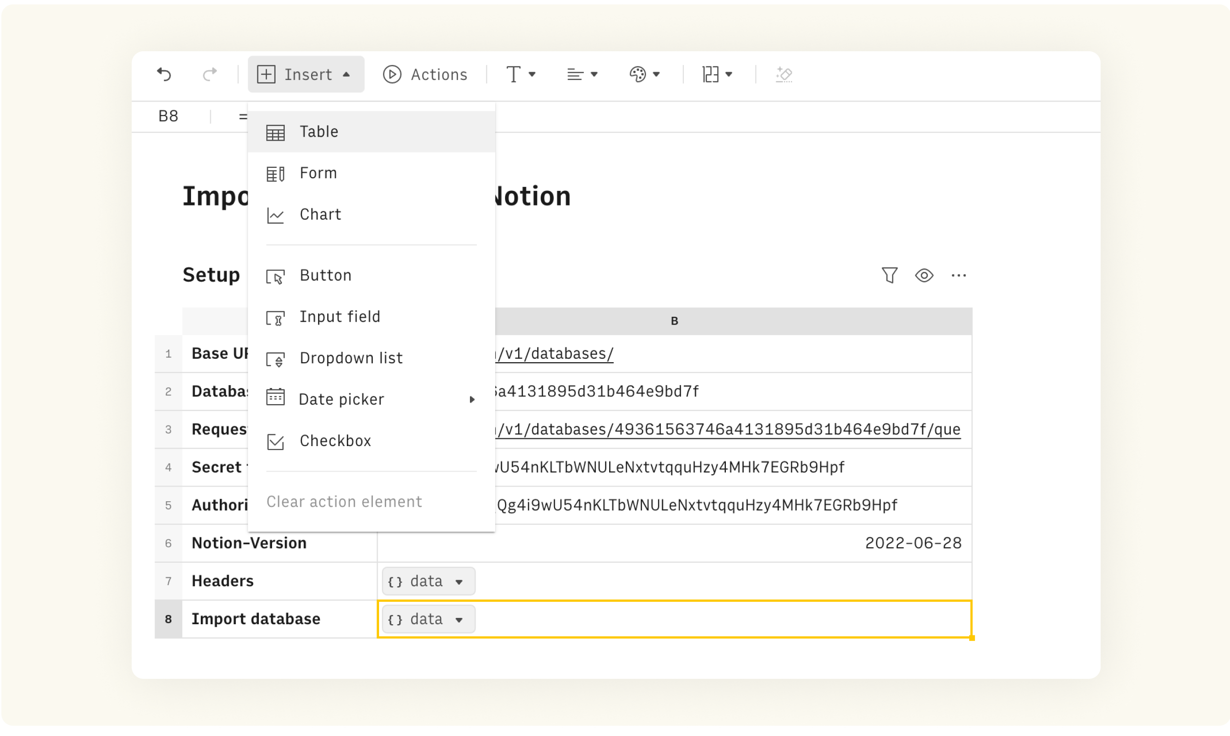Insert a Checkbox element
Viewport: 1230px width, 736px height.
[x=371, y=441]
